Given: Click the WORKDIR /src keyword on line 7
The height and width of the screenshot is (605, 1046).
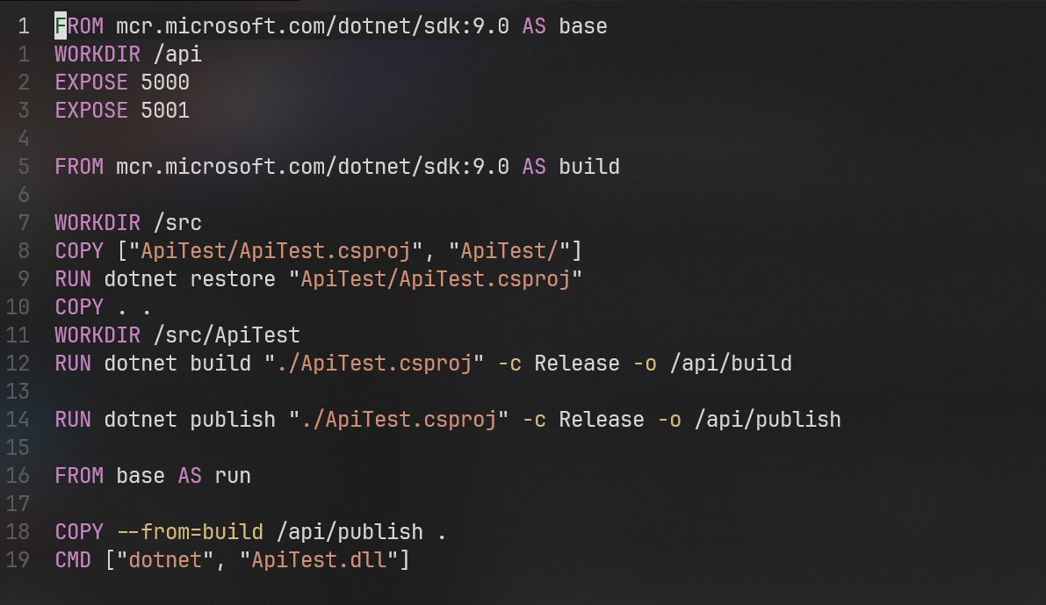Looking at the screenshot, I should coord(97,223).
